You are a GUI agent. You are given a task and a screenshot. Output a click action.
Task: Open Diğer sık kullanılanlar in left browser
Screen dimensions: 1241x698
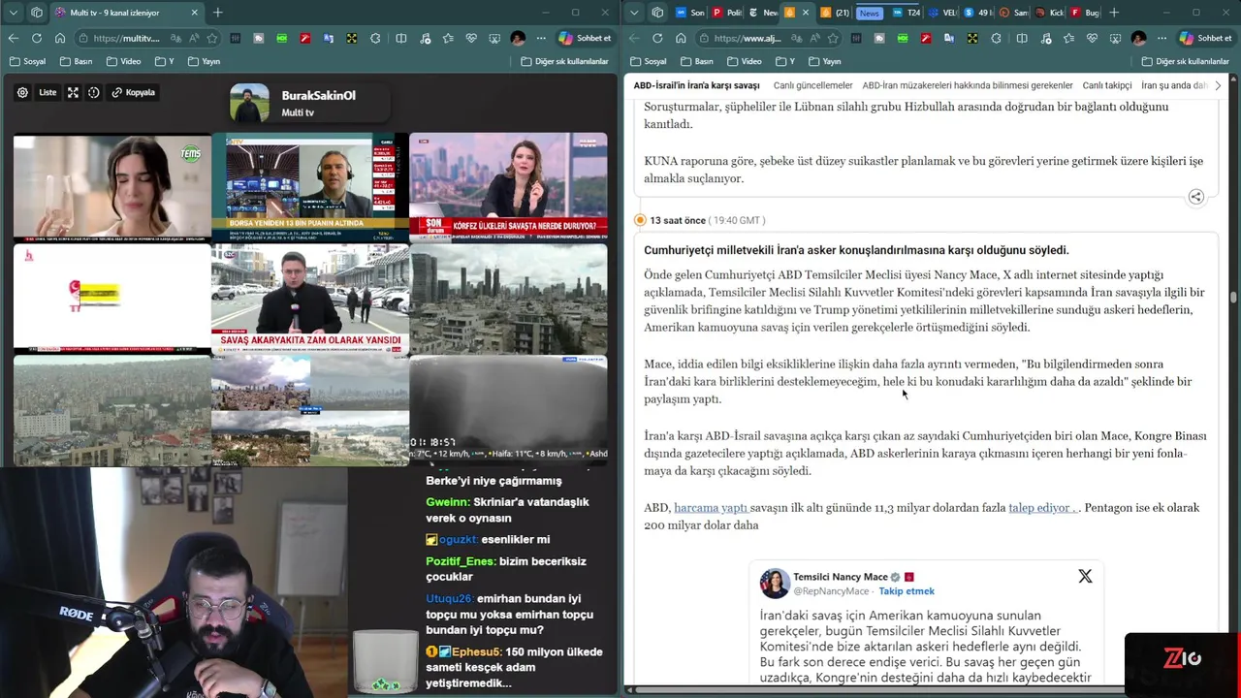(564, 61)
